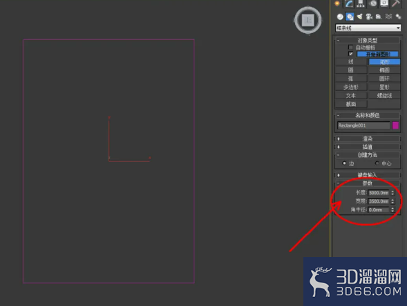Click the 宽度 spinner arrows
This screenshot has width=407, height=306.
pyautogui.click(x=392, y=201)
